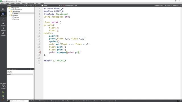
Task: Click the link-with-editor icon in Projects panel
Action: tap(29, 6)
